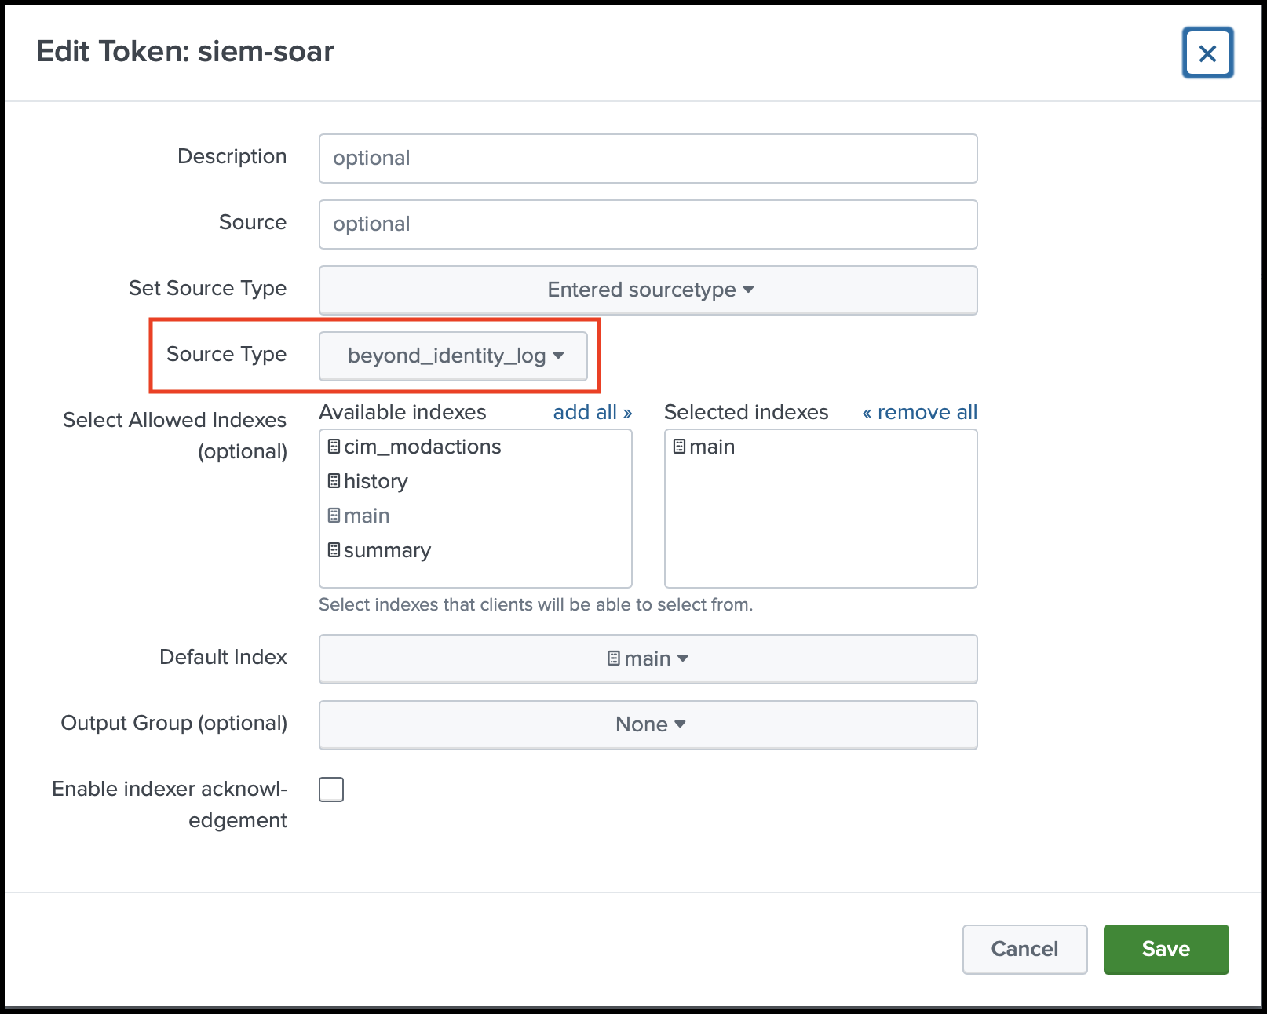Click the index icon next to history
The height and width of the screenshot is (1014, 1267).
[x=334, y=480]
